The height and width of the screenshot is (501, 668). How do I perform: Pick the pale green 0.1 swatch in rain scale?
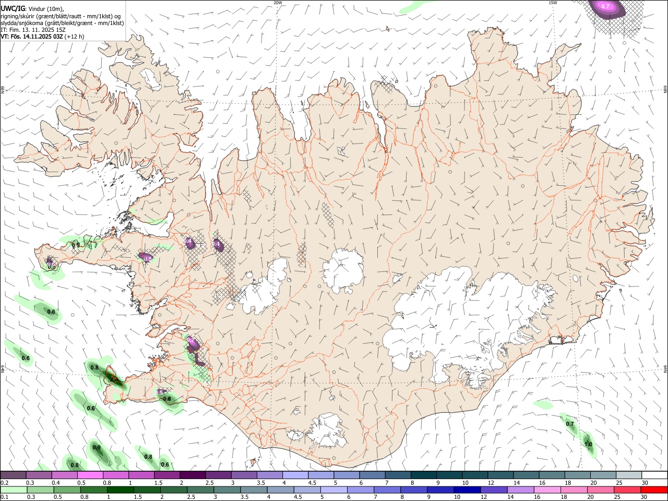(x=13, y=490)
